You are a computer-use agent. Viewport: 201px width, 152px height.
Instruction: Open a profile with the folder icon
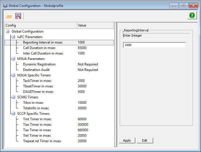[9, 16]
